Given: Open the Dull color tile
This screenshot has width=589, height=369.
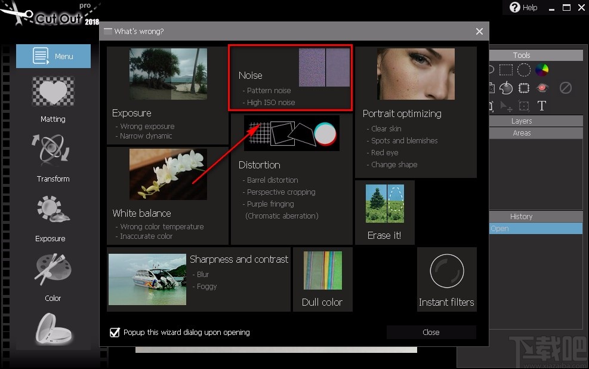Looking at the screenshot, I should [x=323, y=279].
